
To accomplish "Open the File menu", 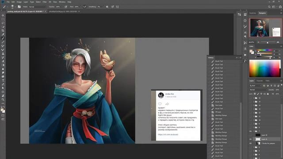I will pyautogui.click(x=8, y=2).
